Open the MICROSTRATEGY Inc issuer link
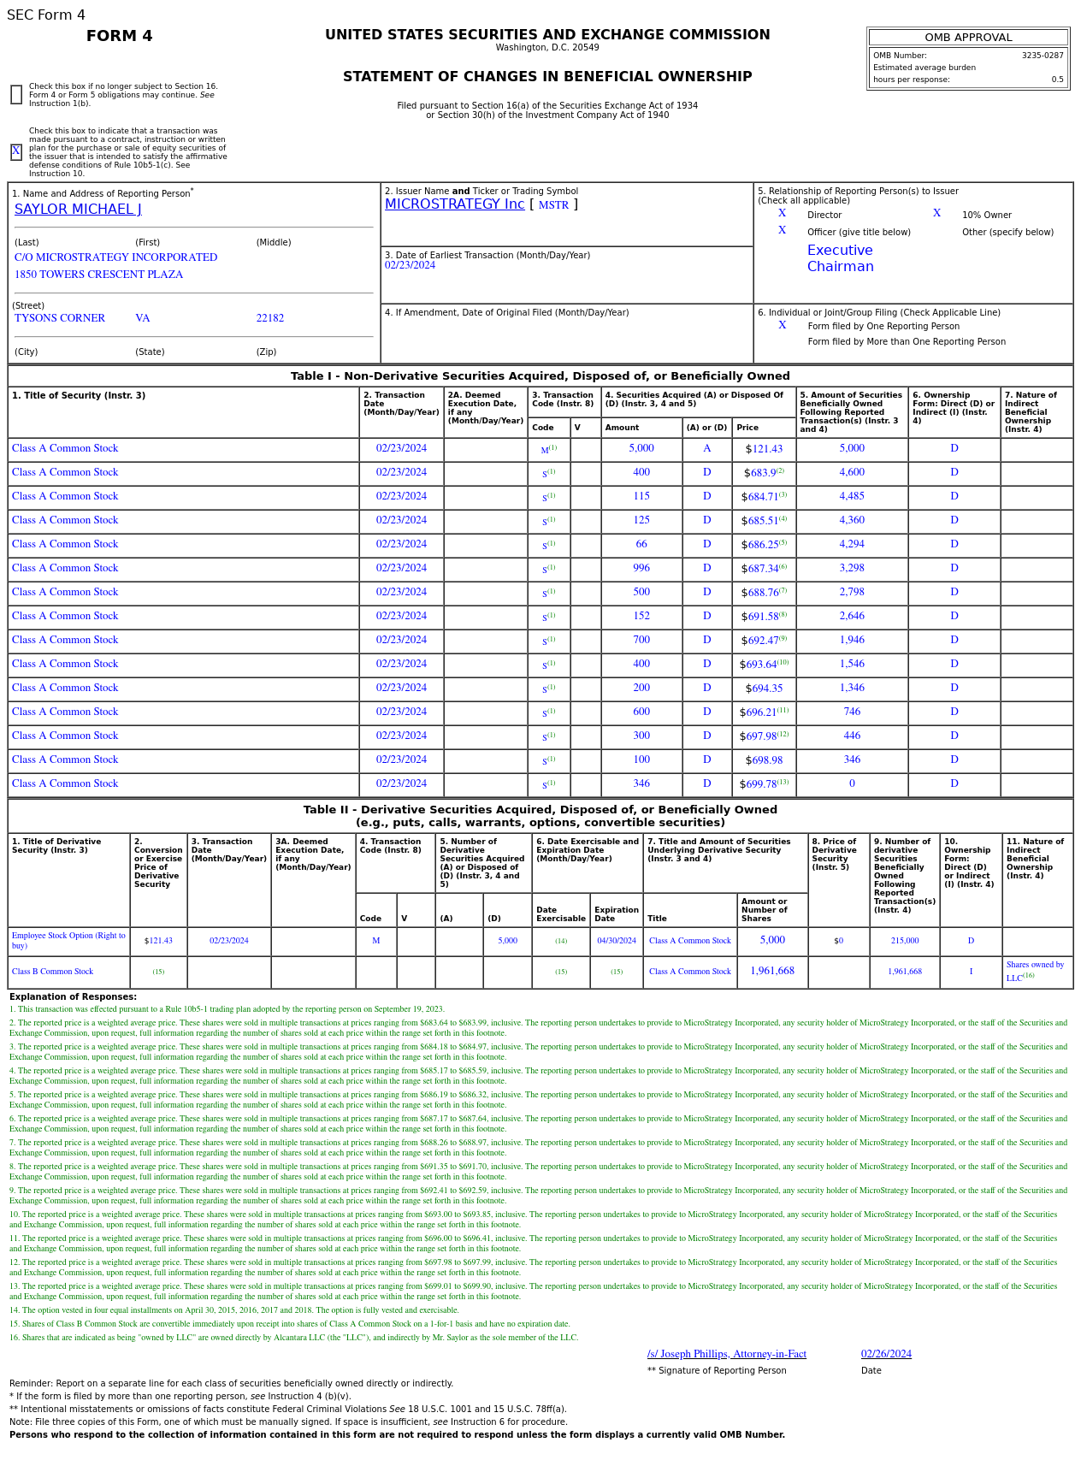The height and width of the screenshot is (1460, 1081). (x=454, y=204)
